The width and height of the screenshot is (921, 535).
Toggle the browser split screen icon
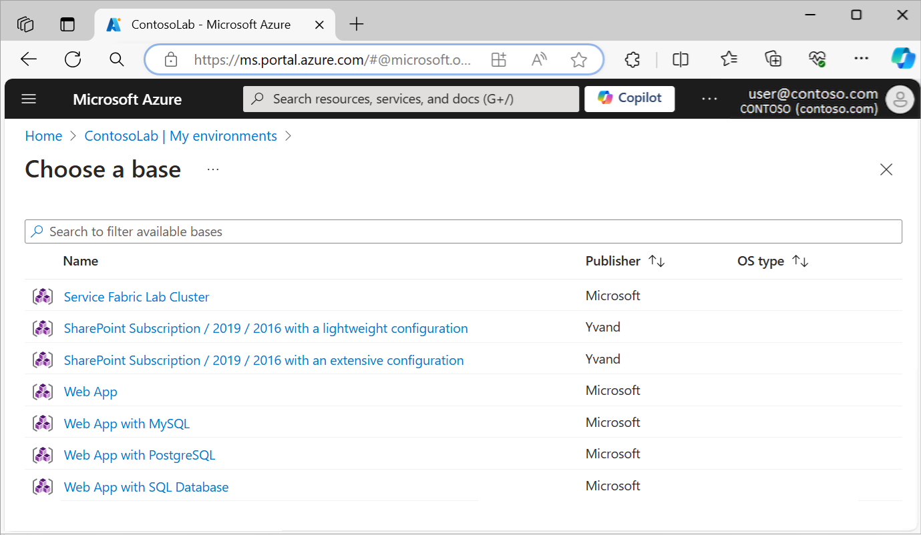coord(681,59)
